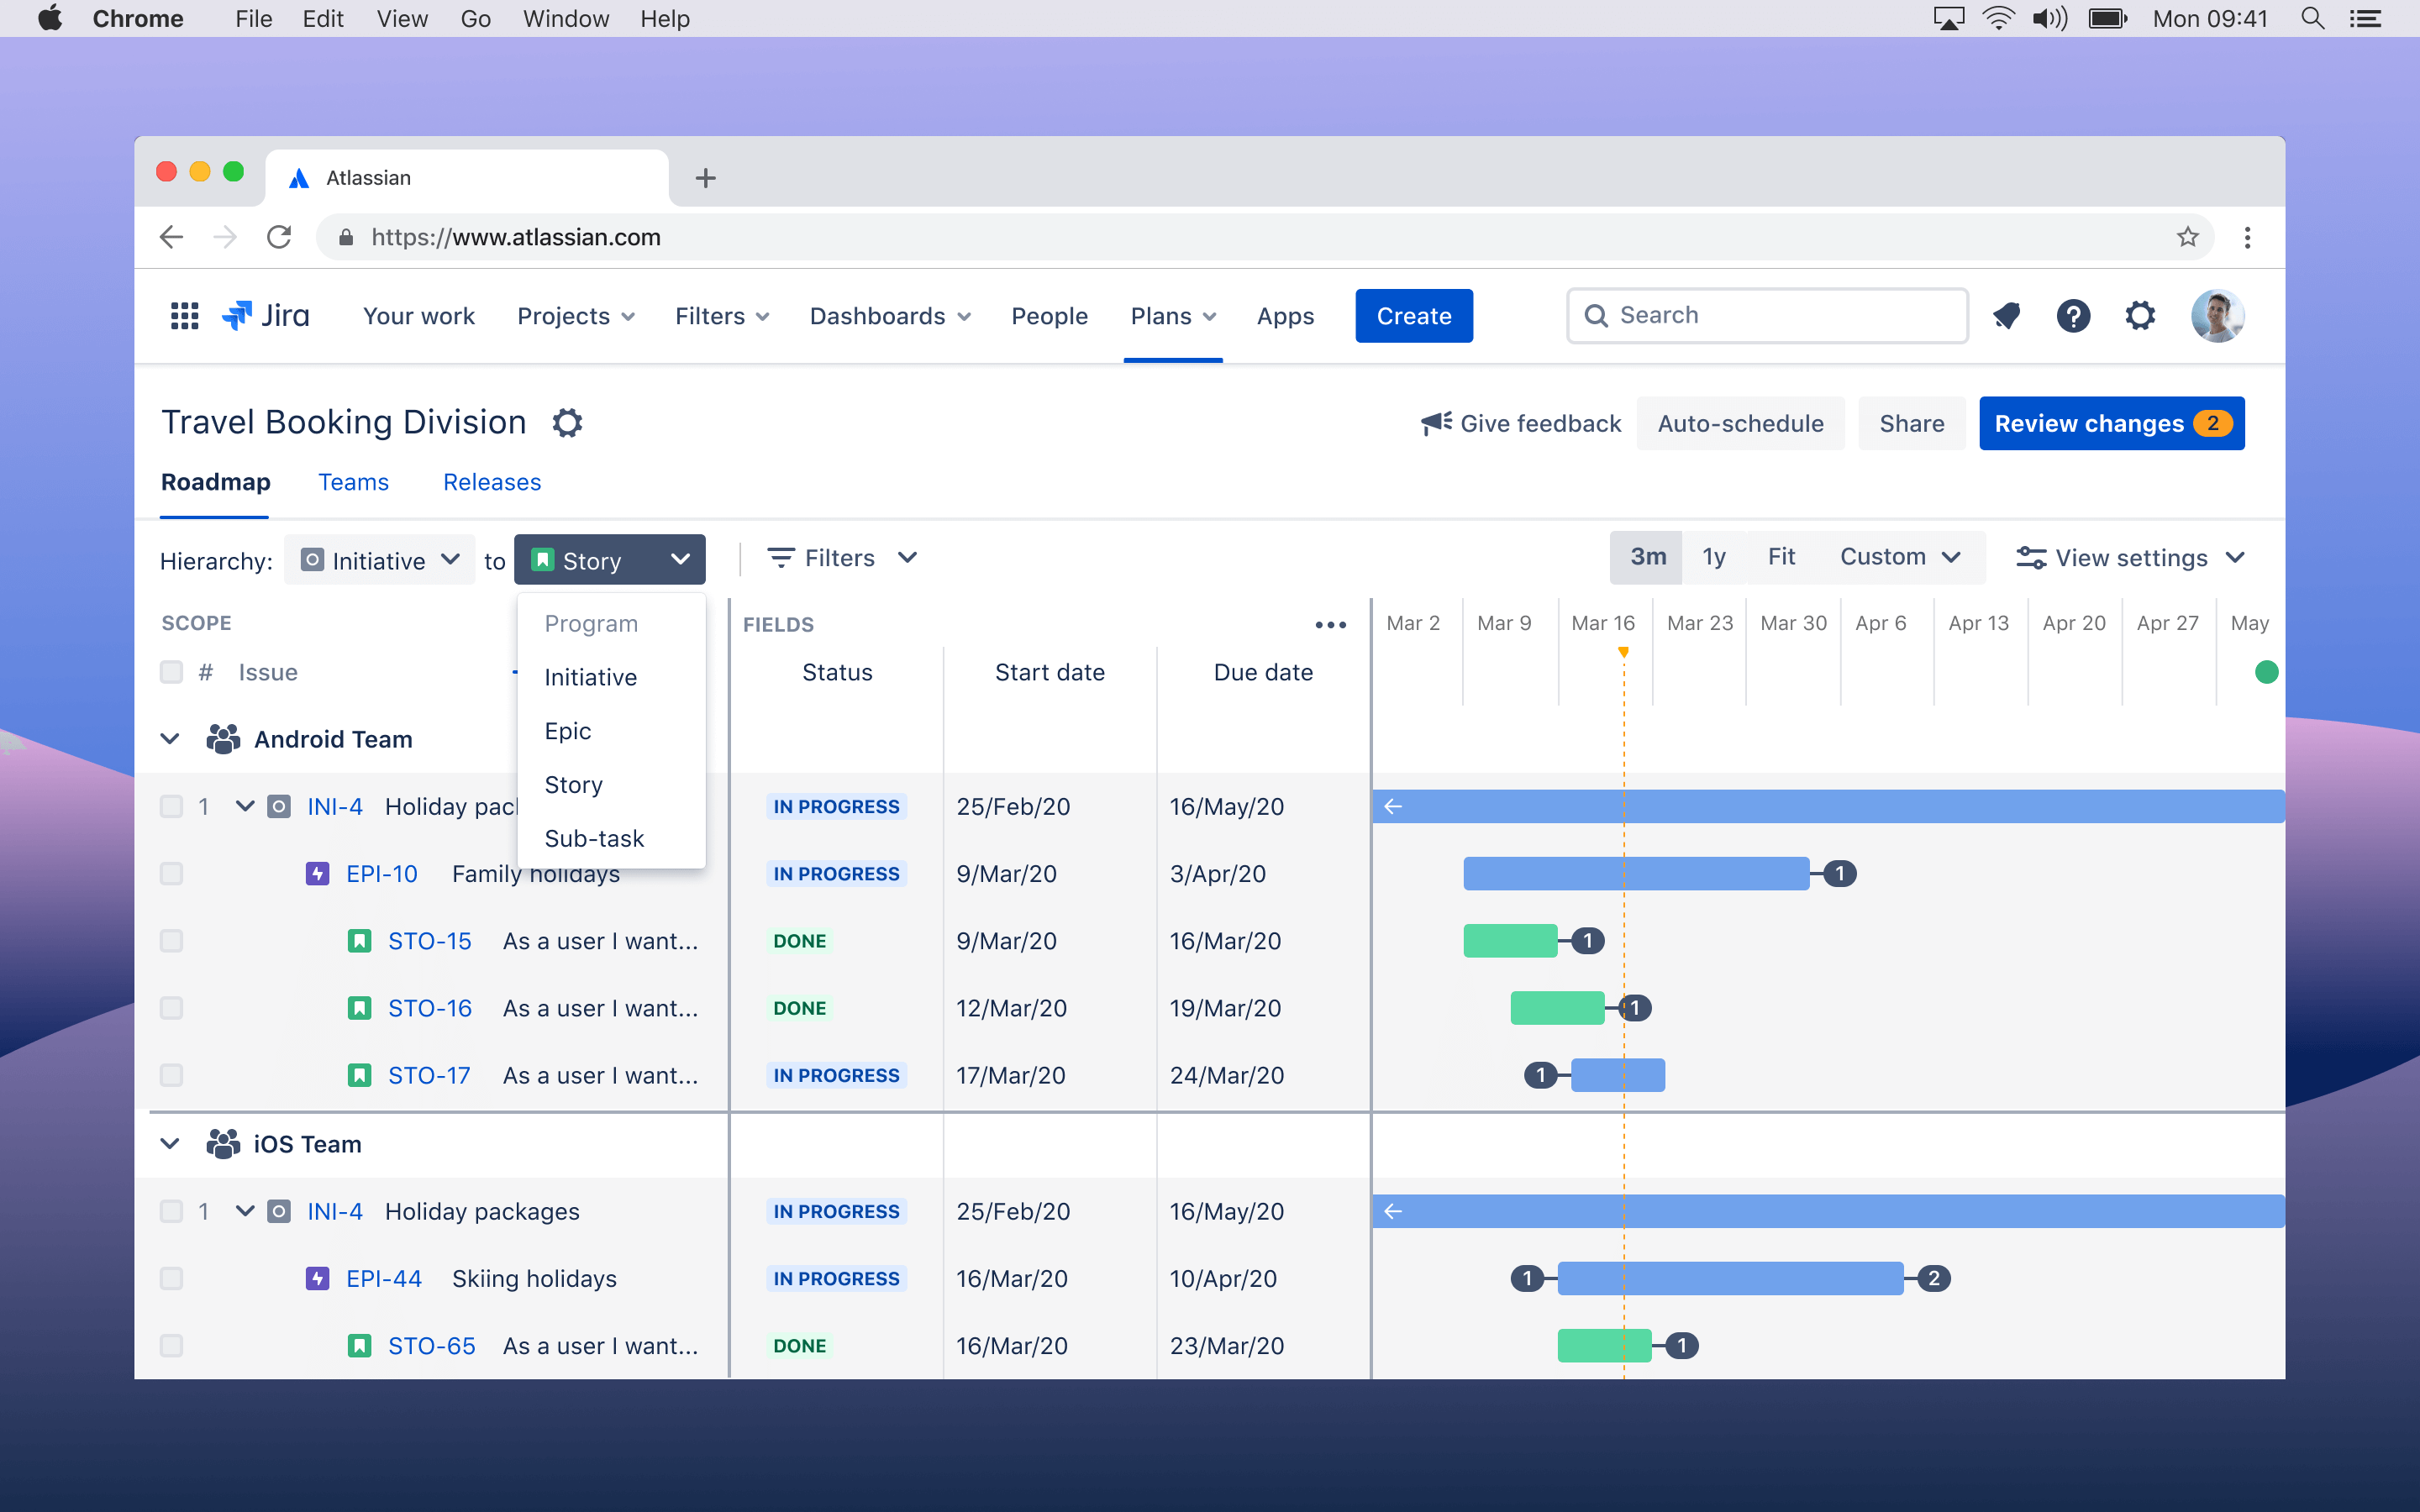Open the notifications bell

tap(2007, 315)
